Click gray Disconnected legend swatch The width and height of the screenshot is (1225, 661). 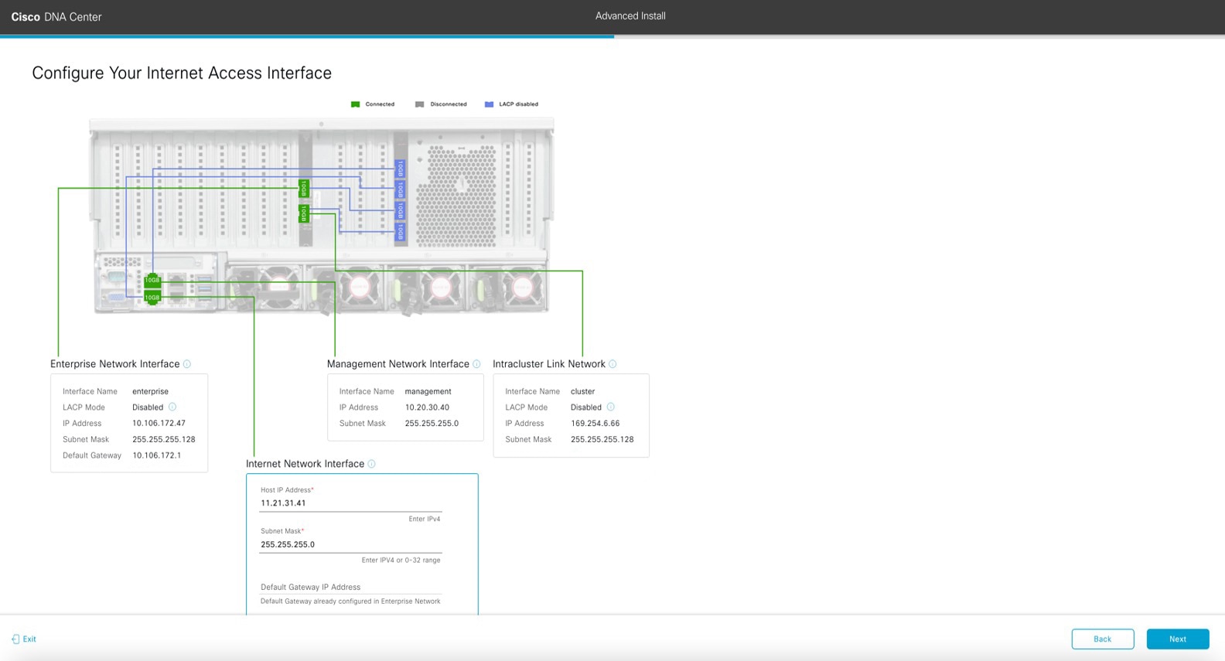(419, 104)
